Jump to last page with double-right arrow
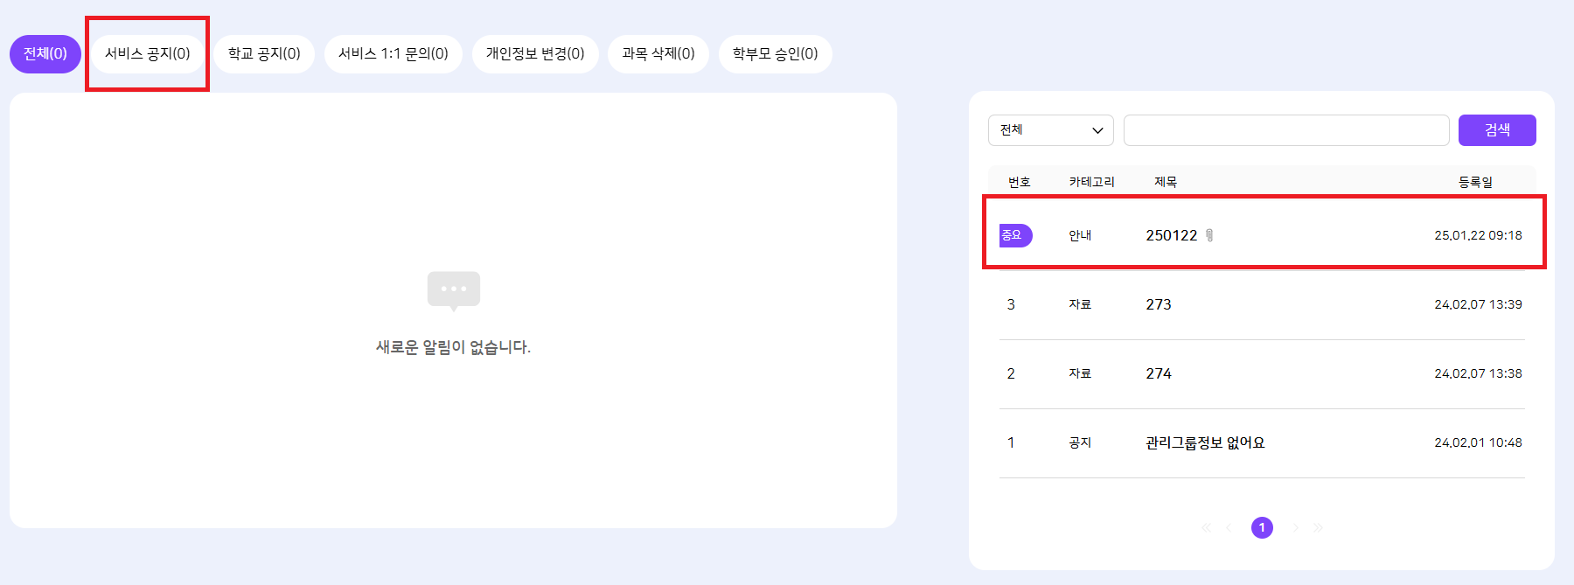This screenshot has height=585, width=1574. point(1318,527)
